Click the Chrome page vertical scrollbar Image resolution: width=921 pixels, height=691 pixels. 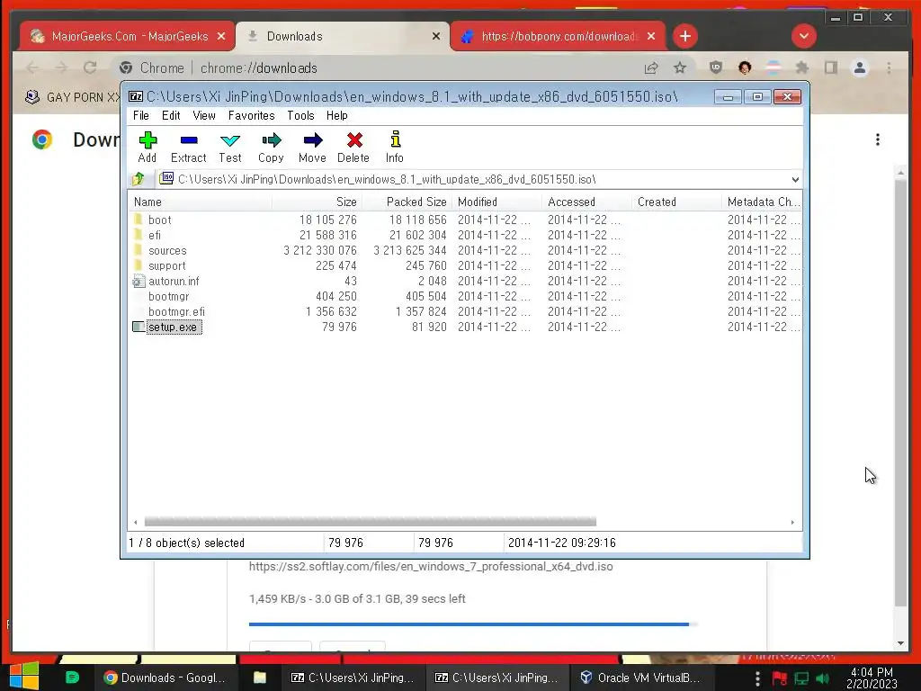[x=900, y=392]
